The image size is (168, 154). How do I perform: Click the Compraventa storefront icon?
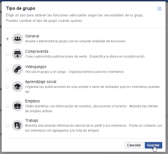point(17,54)
